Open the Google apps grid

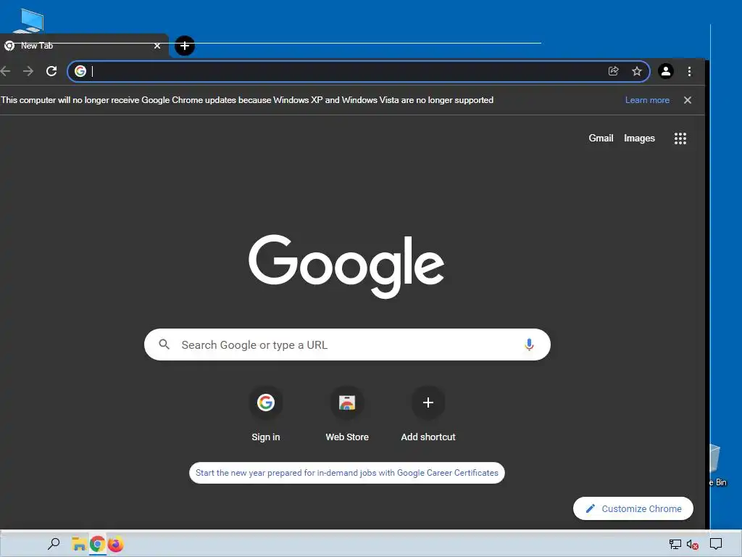[680, 139]
